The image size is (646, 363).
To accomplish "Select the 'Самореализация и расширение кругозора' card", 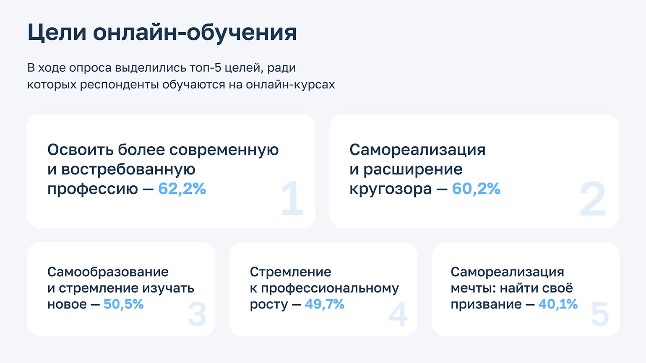I will click(x=474, y=171).
